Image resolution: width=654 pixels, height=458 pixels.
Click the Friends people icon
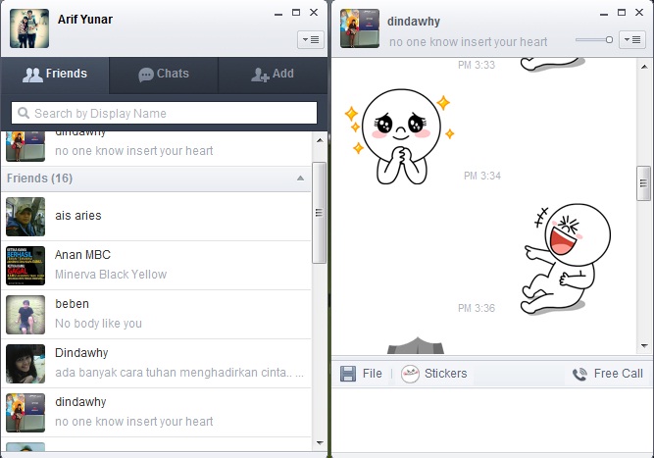pyautogui.click(x=32, y=75)
